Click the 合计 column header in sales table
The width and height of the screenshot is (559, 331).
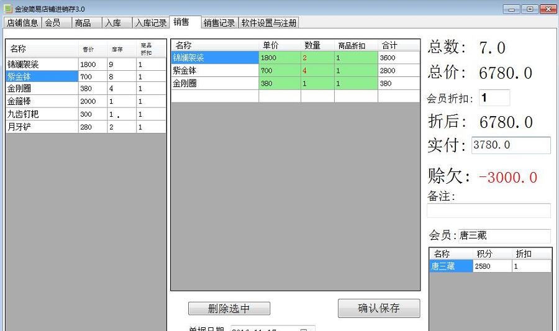click(399, 45)
